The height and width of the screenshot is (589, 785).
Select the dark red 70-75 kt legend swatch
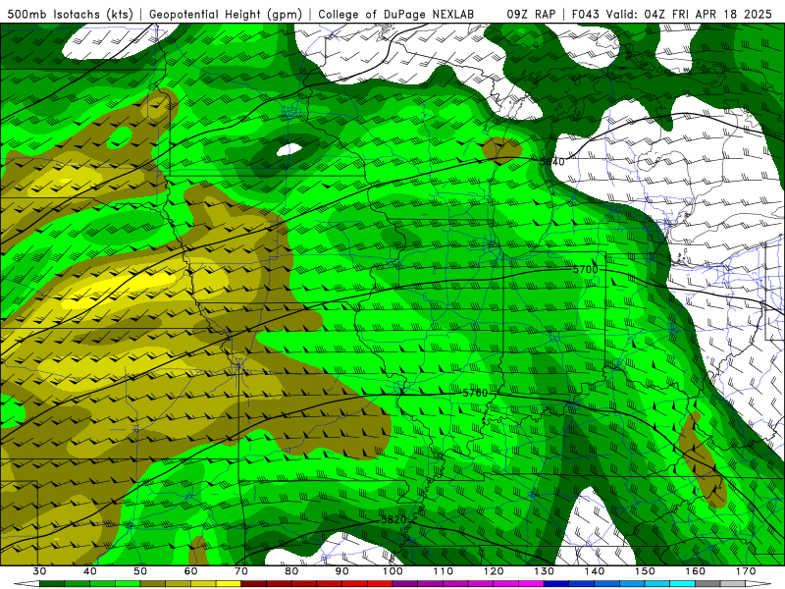(254, 584)
